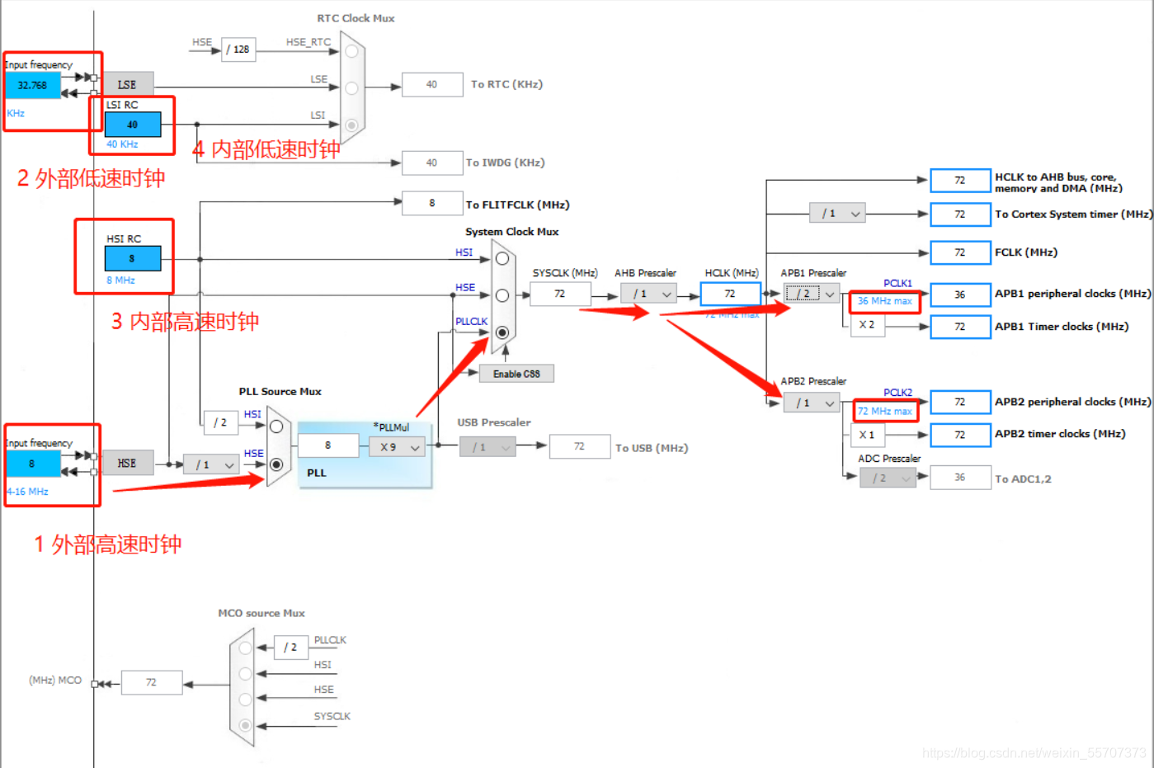Click the To IWDG (KHz) 40 box
Viewport: 1154px width, 768px height.
coord(432,163)
